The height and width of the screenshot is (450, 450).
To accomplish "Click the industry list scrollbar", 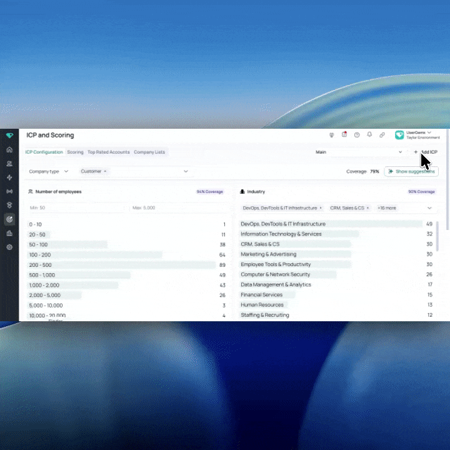I will [437, 236].
